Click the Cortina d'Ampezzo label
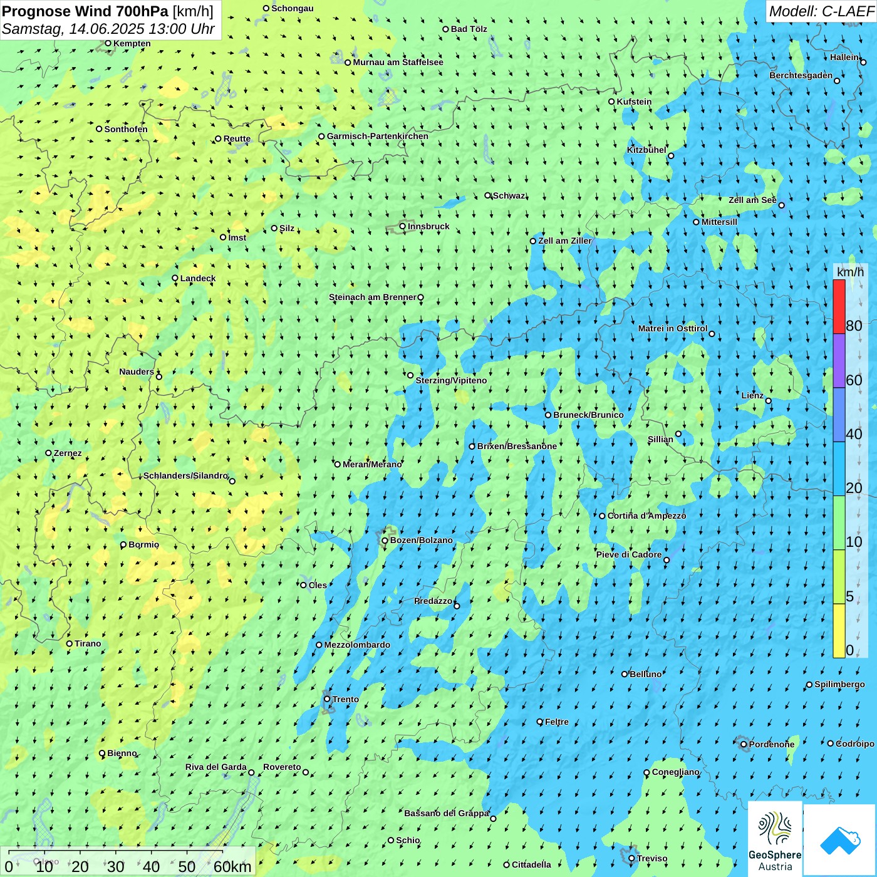This screenshot has width=877, height=877. (646, 516)
